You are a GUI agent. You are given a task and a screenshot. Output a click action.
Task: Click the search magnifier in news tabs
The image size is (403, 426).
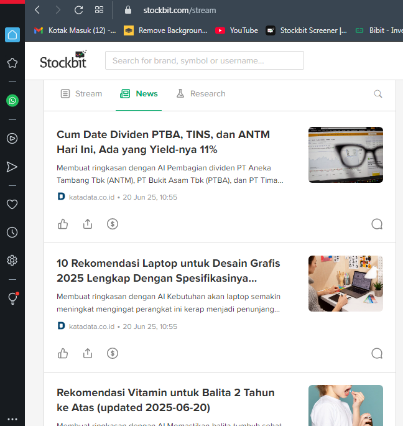tap(378, 94)
